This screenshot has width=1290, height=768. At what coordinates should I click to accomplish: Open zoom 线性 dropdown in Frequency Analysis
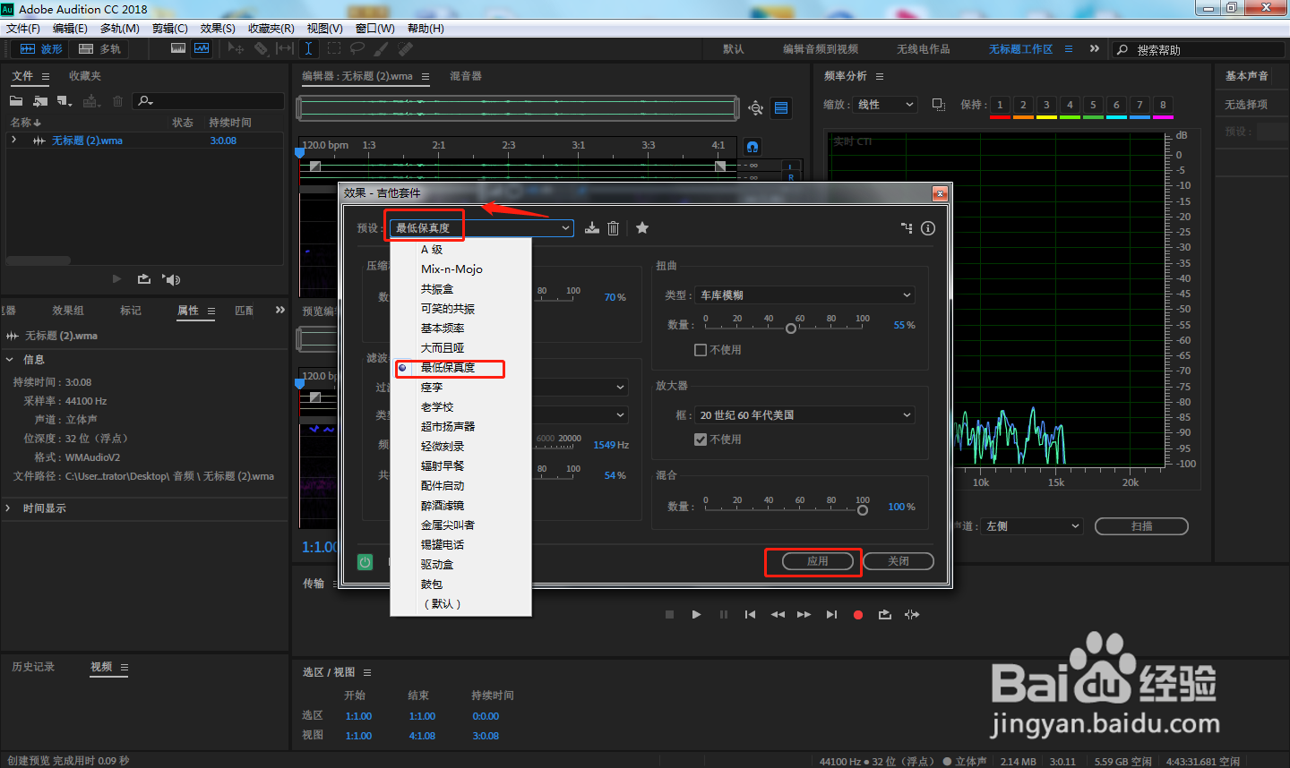point(885,105)
